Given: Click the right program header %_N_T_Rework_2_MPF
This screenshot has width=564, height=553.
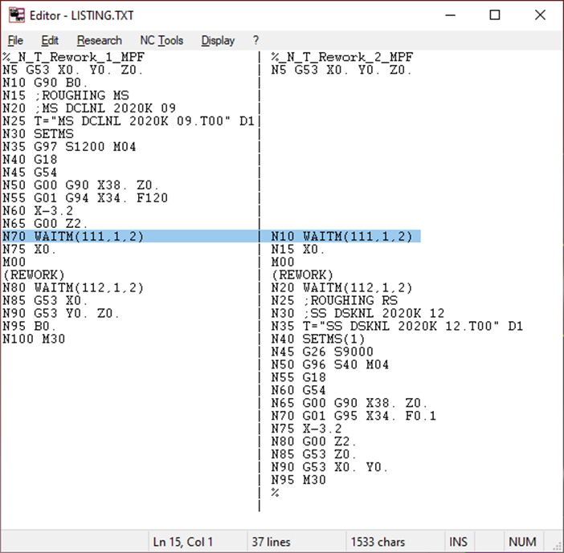Looking at the screenshot, I should click(342, 57).
